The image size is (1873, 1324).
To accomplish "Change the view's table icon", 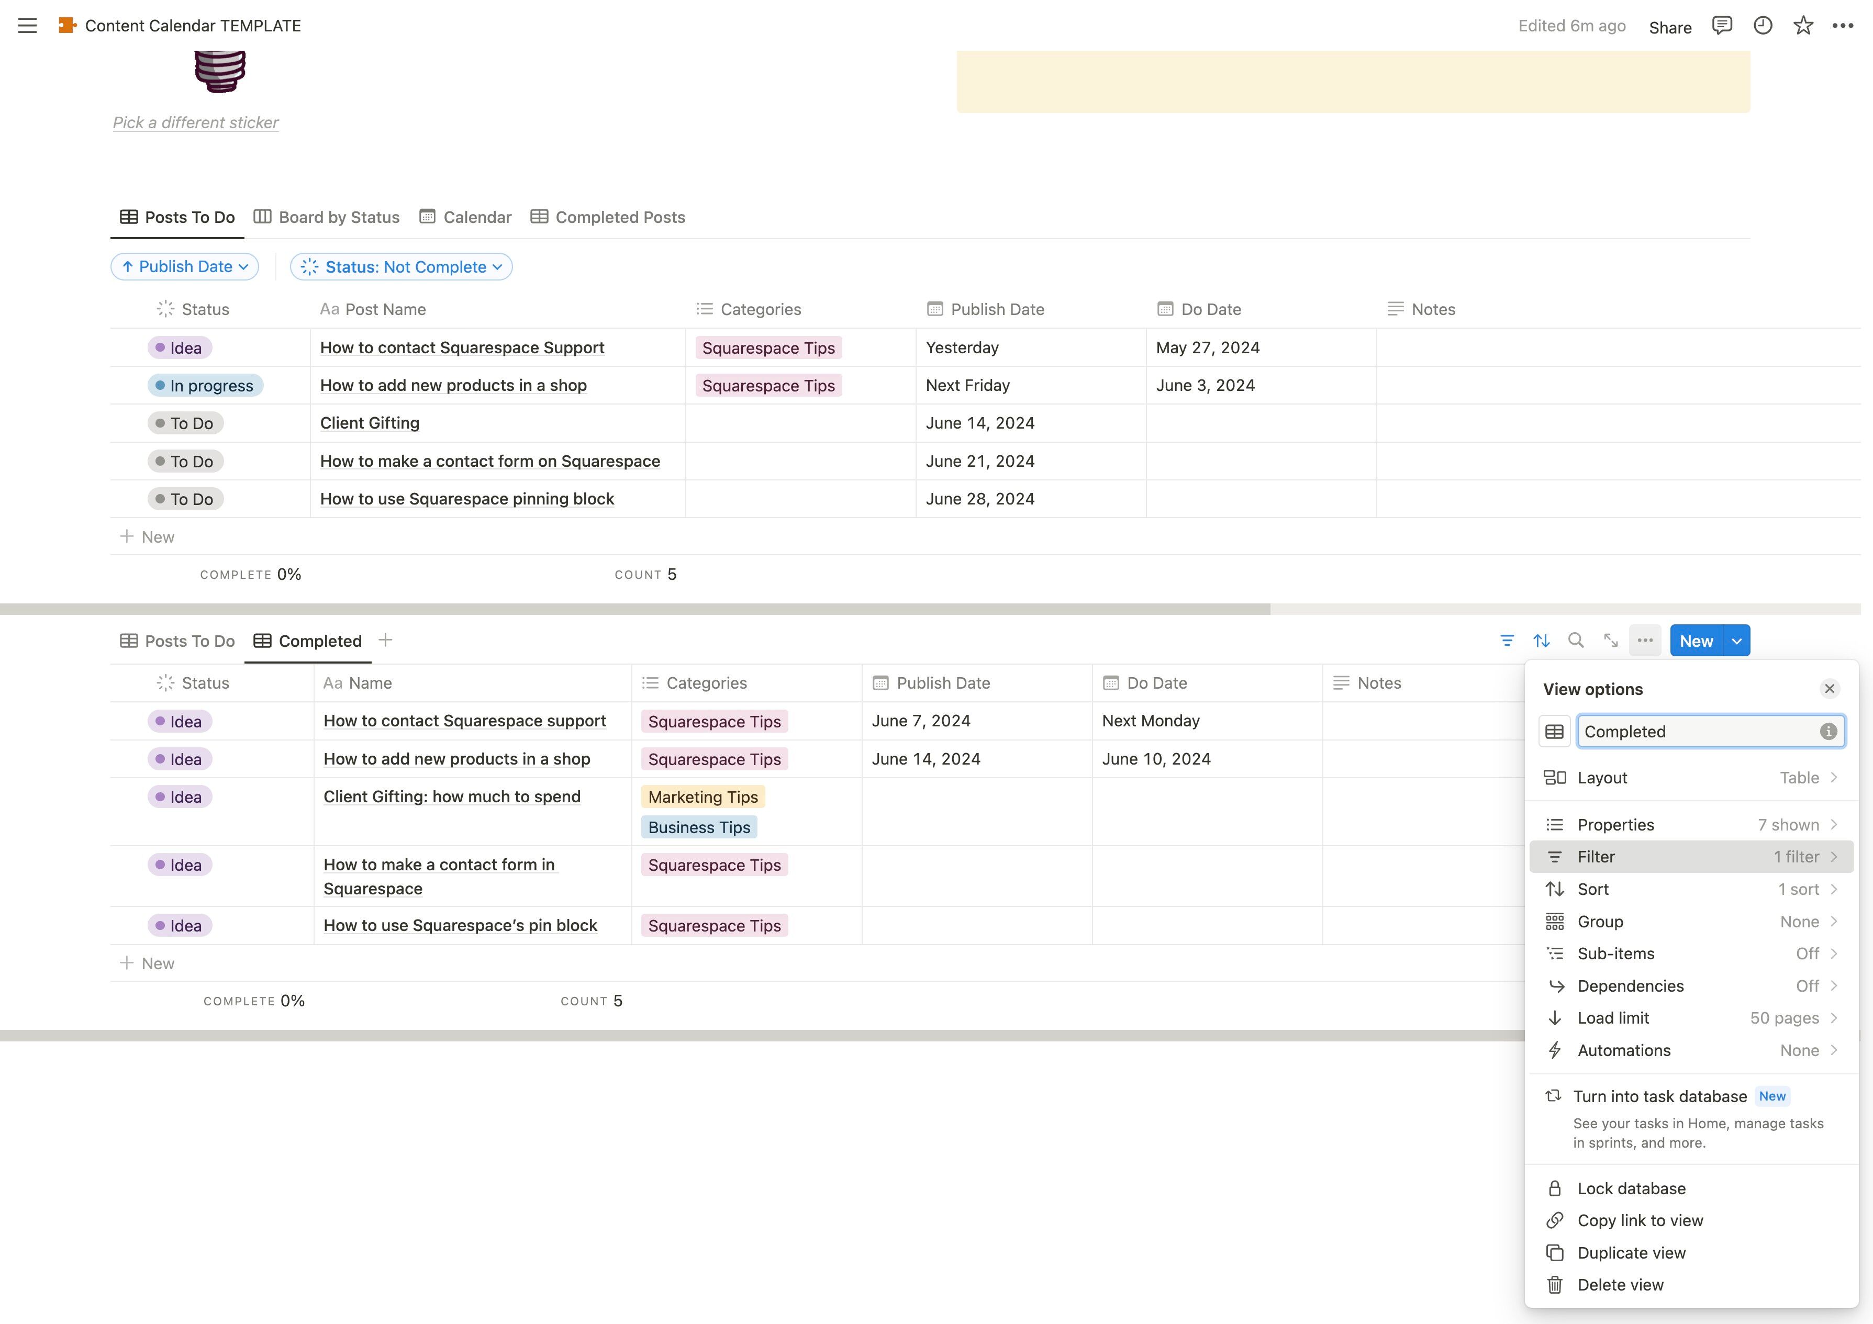I will coord(1554,732).
